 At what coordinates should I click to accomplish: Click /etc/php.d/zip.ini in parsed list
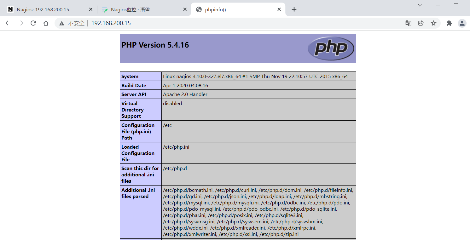279,234
